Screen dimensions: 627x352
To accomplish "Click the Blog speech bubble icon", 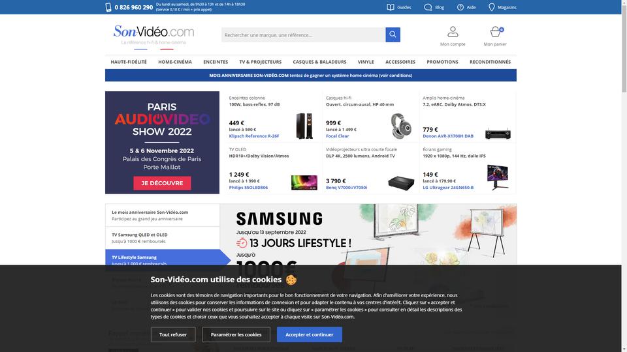I will (428, 7).
